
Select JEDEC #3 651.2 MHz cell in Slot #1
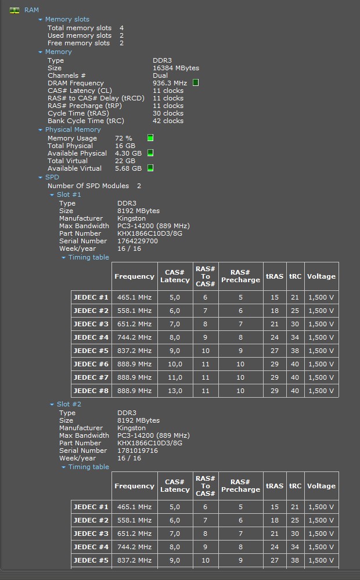pyautogui.click(x=134, y=324)
